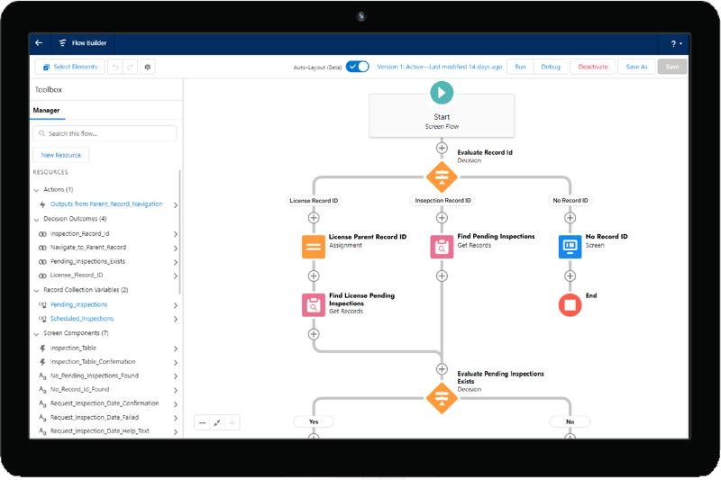Collapse the Screen Components (7) section
721x480 pixels.
tap(37, 333)
